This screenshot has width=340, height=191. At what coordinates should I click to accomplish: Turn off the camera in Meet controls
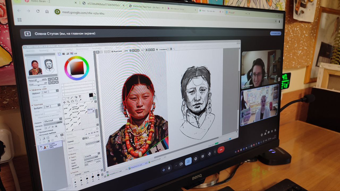coord(181,164)
